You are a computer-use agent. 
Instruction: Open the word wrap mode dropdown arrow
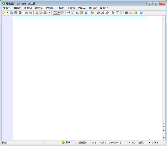59,13
